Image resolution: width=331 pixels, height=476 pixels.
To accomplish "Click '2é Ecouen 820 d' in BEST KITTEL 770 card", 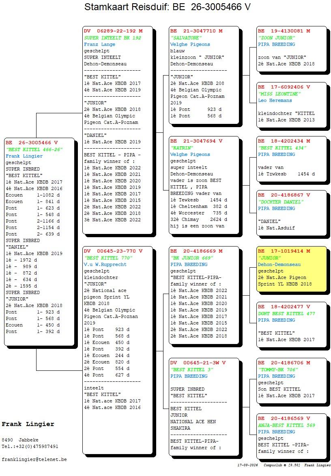I will click(107, 362).
